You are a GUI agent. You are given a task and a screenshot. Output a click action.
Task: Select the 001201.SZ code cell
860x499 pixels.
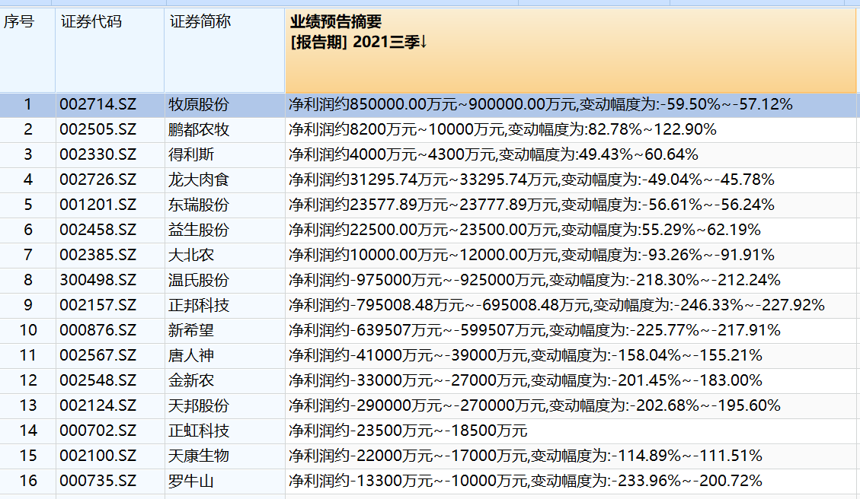click(x=98, y=205)
